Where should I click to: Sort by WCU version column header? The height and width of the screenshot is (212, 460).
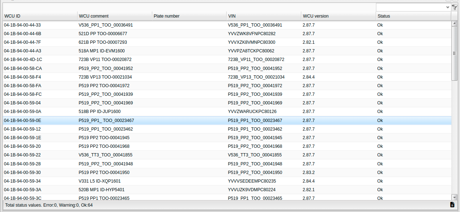click(x=338, y=16)
